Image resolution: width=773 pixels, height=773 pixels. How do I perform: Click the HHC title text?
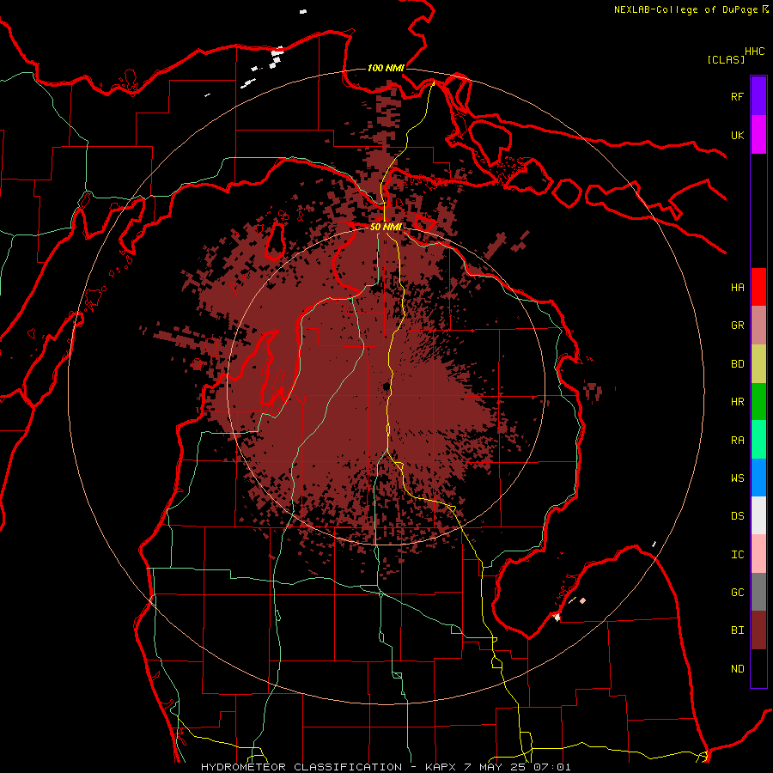(755, 52)
